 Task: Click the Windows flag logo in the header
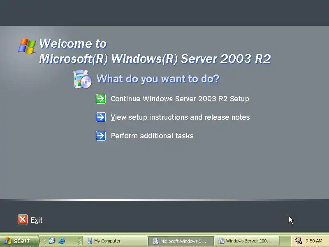pyautogui.click(x=27, y=46)
